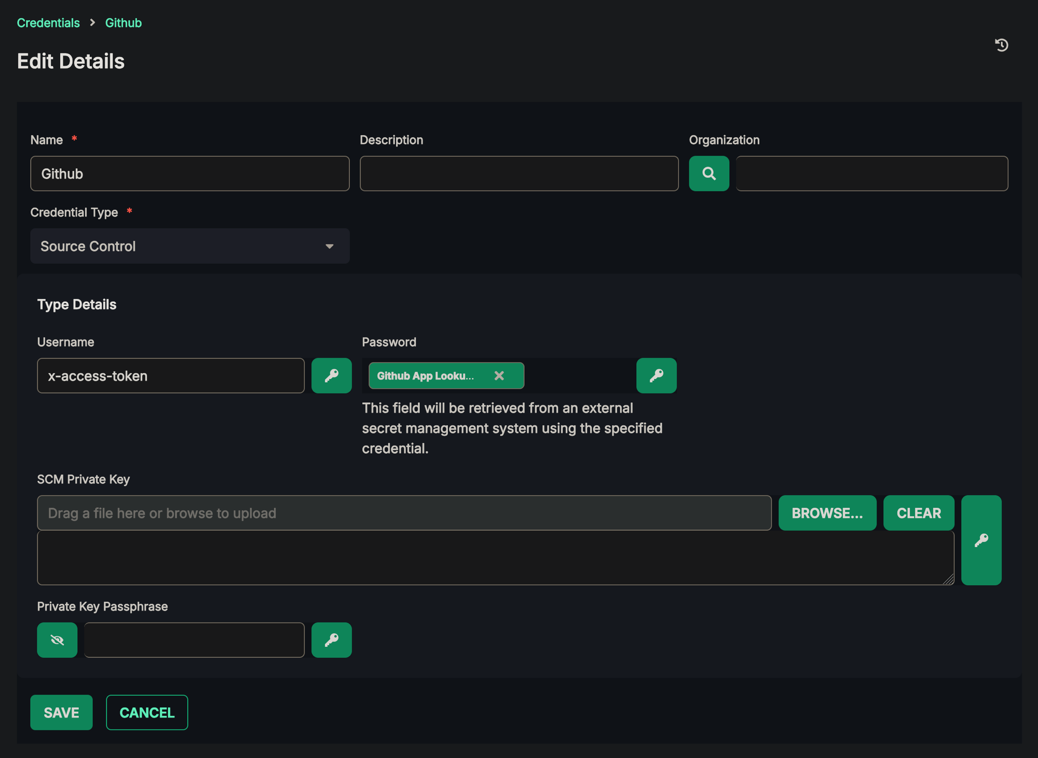Open the activity history icon
The height and width of the screenshot is (758, 1038).
1001,45
